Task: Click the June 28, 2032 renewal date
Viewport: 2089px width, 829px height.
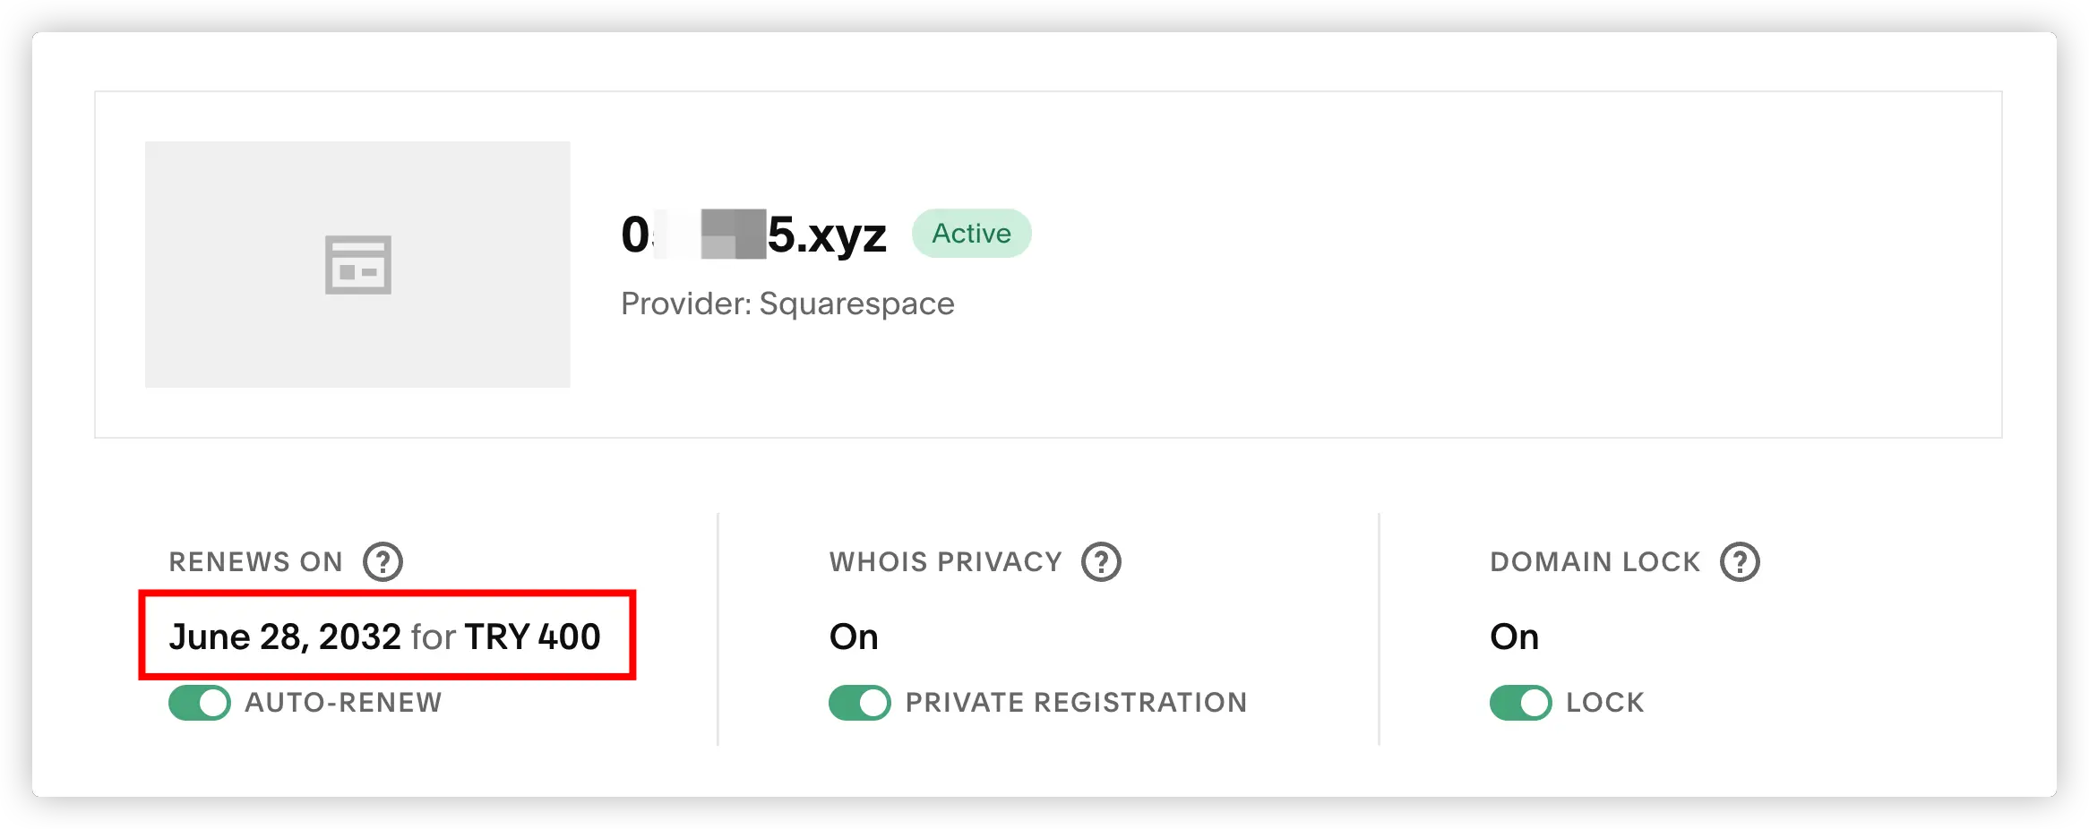Action: point(285,637)
